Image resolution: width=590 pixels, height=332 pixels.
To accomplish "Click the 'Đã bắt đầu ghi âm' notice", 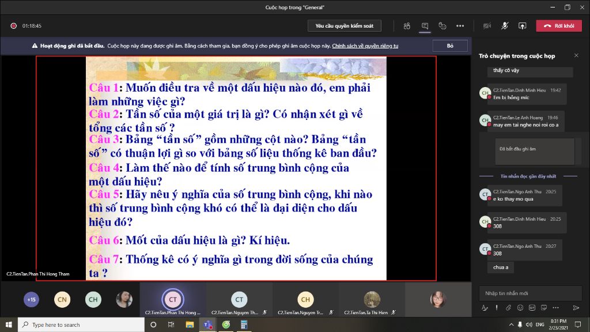I will [535, 152].
